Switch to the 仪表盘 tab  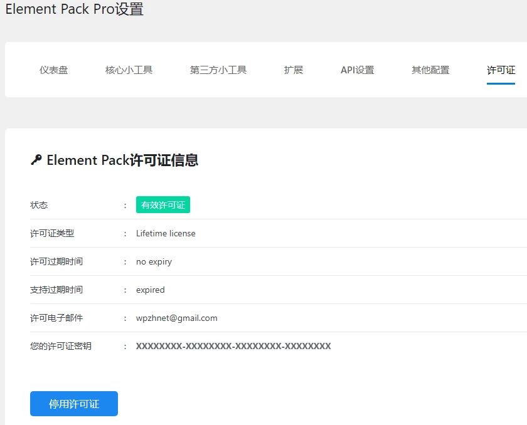54,70
